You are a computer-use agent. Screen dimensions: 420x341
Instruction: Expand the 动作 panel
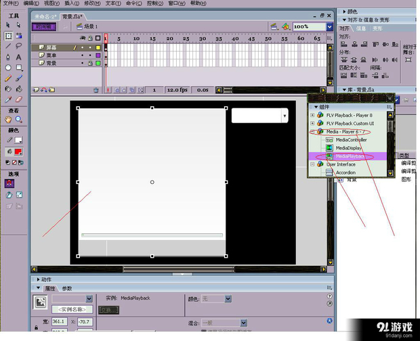[x=38, y=279]
